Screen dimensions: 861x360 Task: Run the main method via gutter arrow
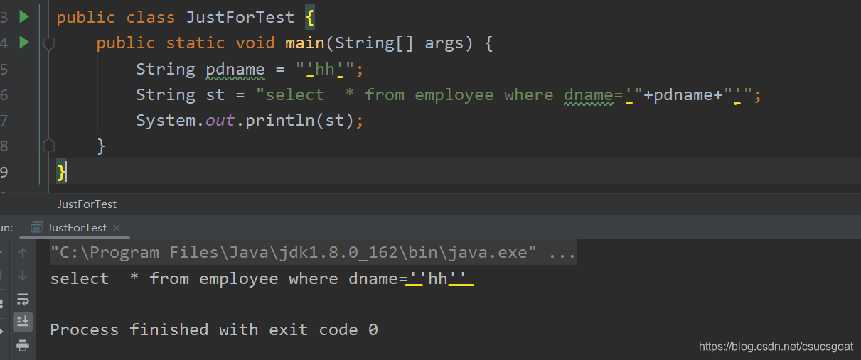click(23, 43)
